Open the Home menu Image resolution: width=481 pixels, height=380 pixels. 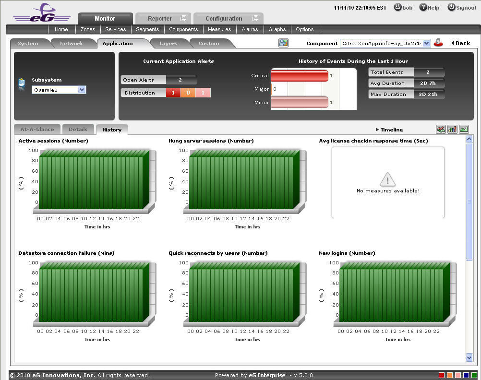click(x=61, y=29)
